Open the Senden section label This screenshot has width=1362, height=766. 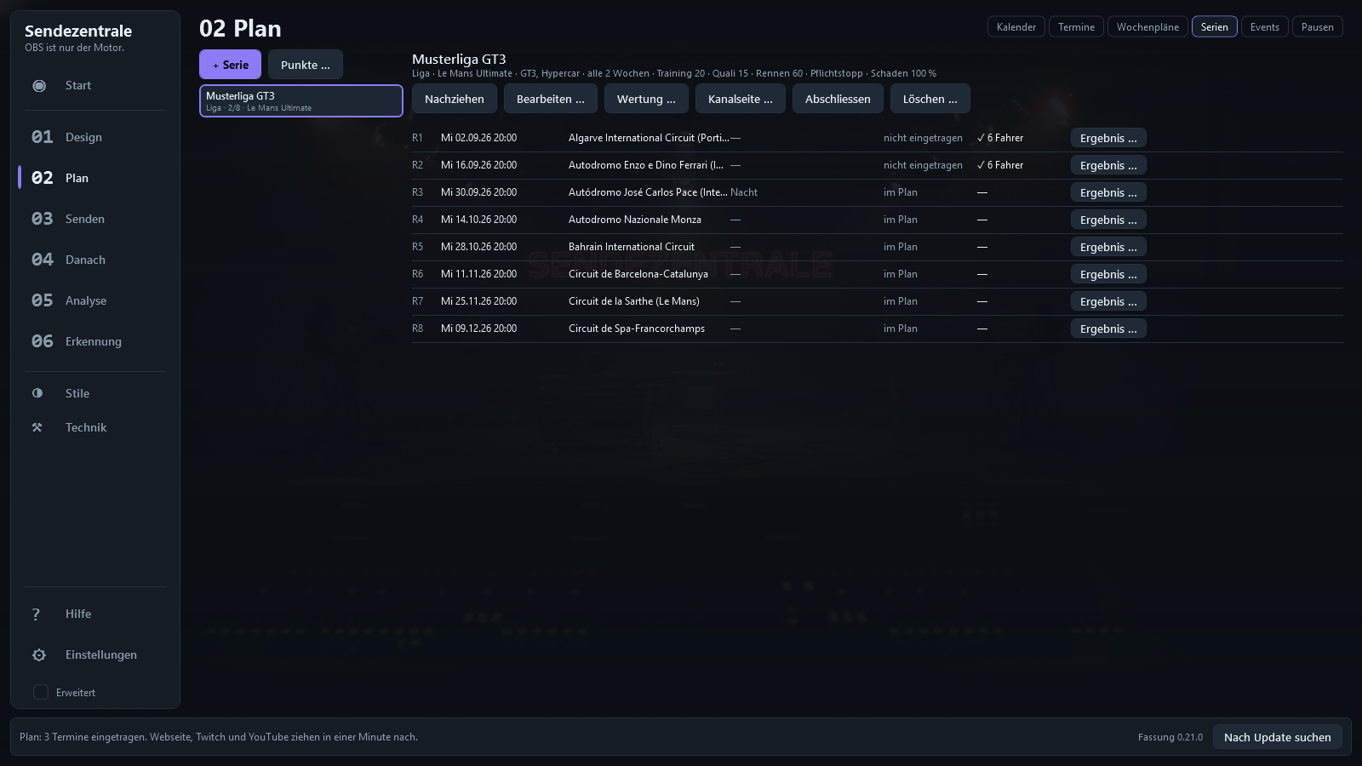[x=85, y=219]
